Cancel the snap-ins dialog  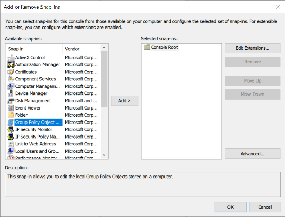265,207
